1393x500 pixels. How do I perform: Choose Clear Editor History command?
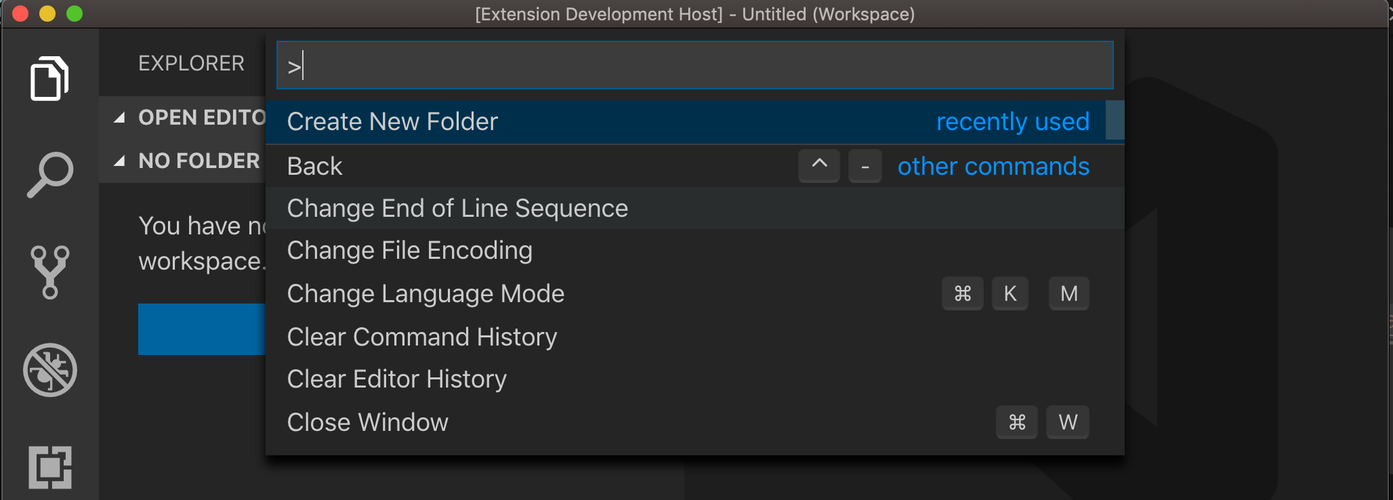396,379
